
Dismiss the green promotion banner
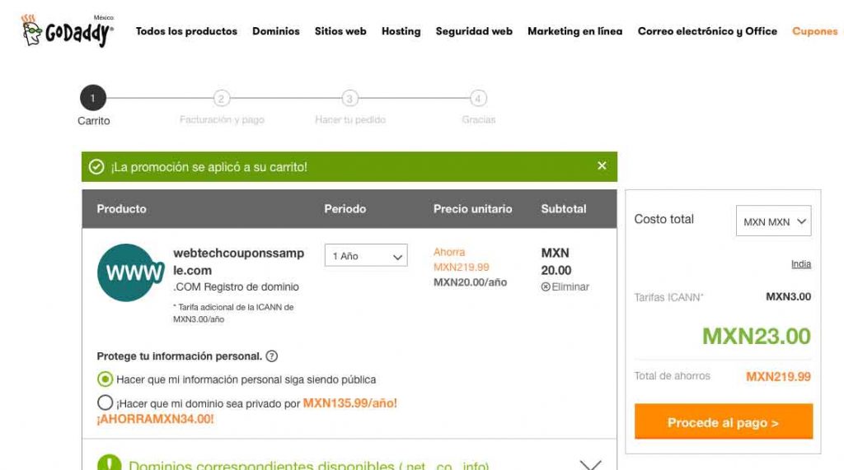pos(602,166)
